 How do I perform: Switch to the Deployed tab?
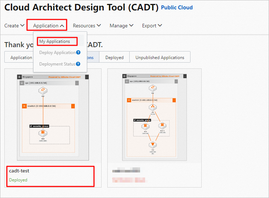pyautogui.click(x=115, y=58)
